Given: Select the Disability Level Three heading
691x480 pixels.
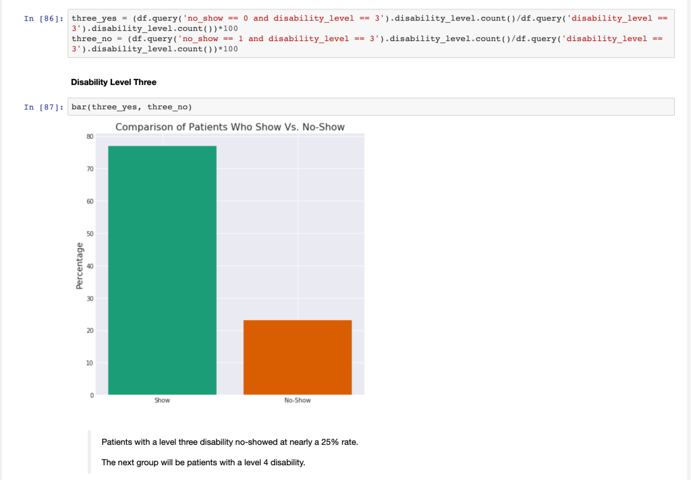Looking at the screenshot, I should 113,82.
